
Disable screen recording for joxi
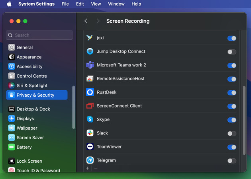click(232, 38)
